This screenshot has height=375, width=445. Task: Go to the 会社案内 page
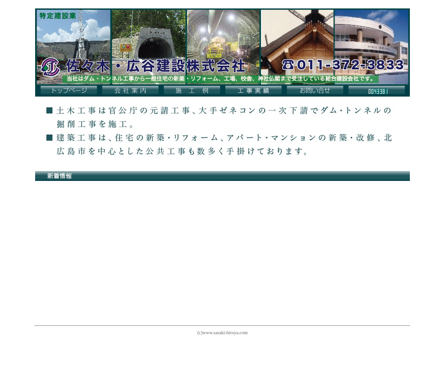[x=130, y=90]
